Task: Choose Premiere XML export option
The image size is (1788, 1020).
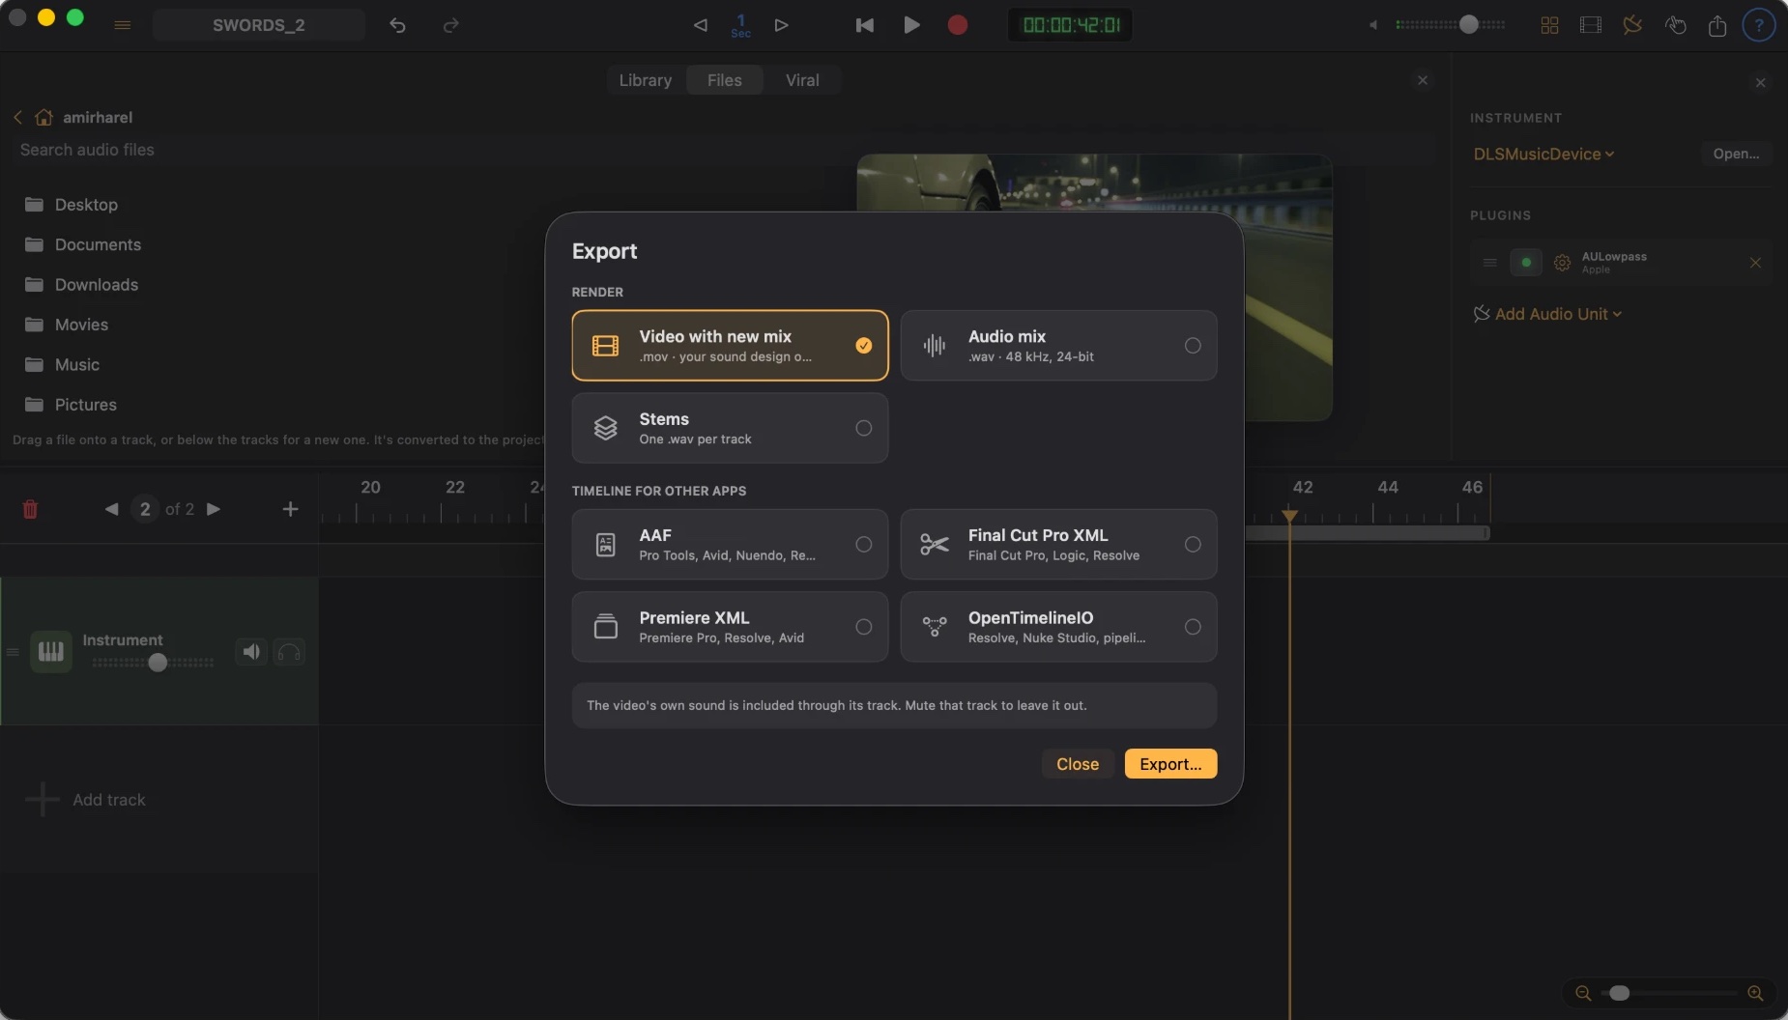Action: (x=730, y=627)
